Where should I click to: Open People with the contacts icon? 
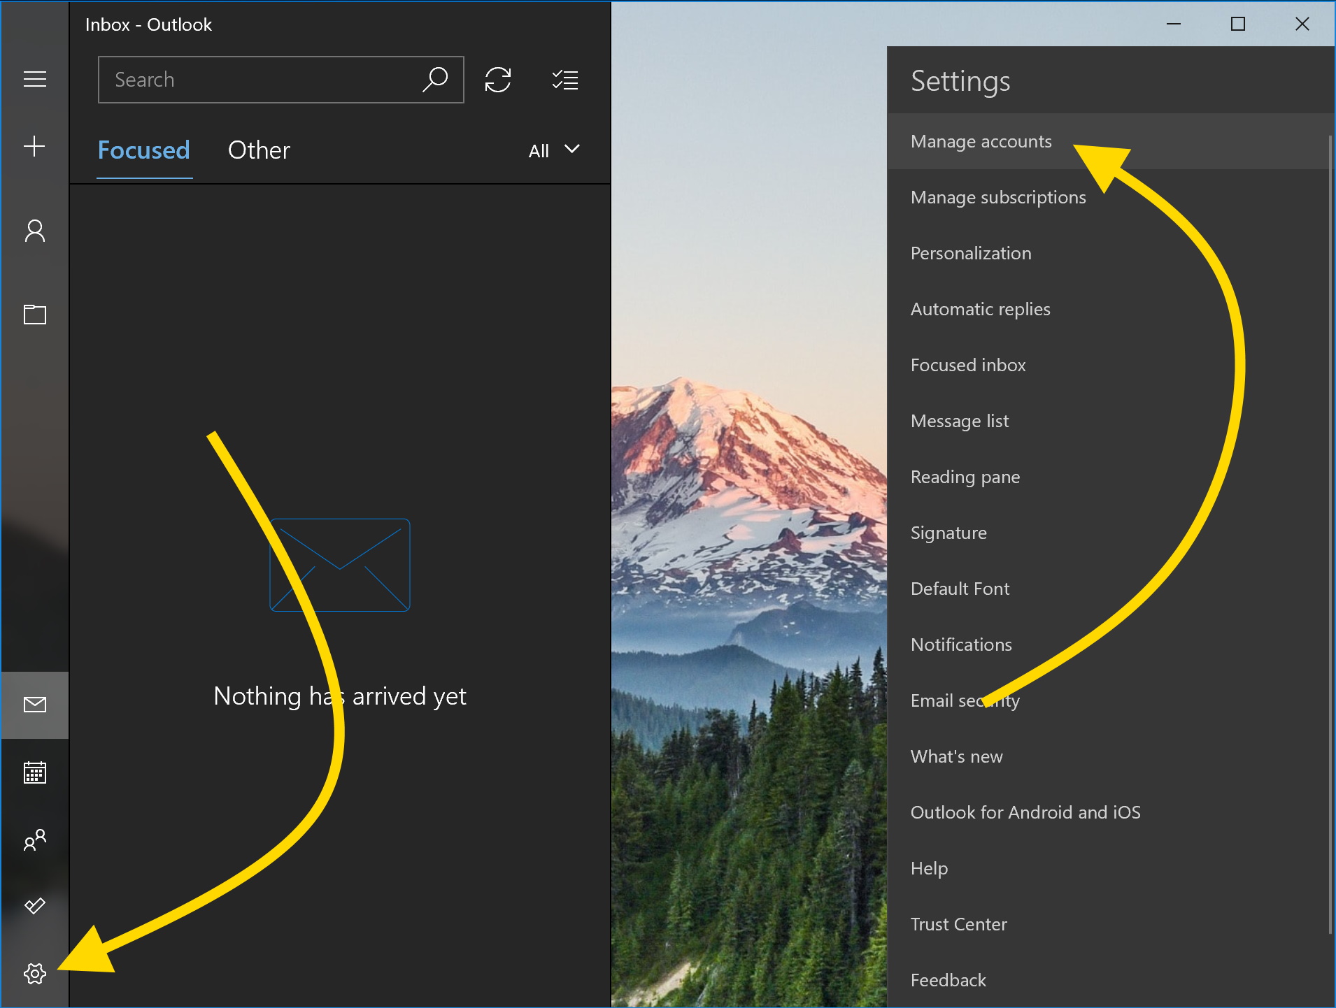34,840
